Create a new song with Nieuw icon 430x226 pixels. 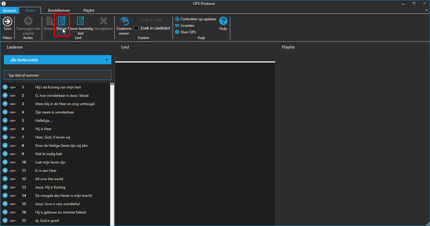coord(62,21)
